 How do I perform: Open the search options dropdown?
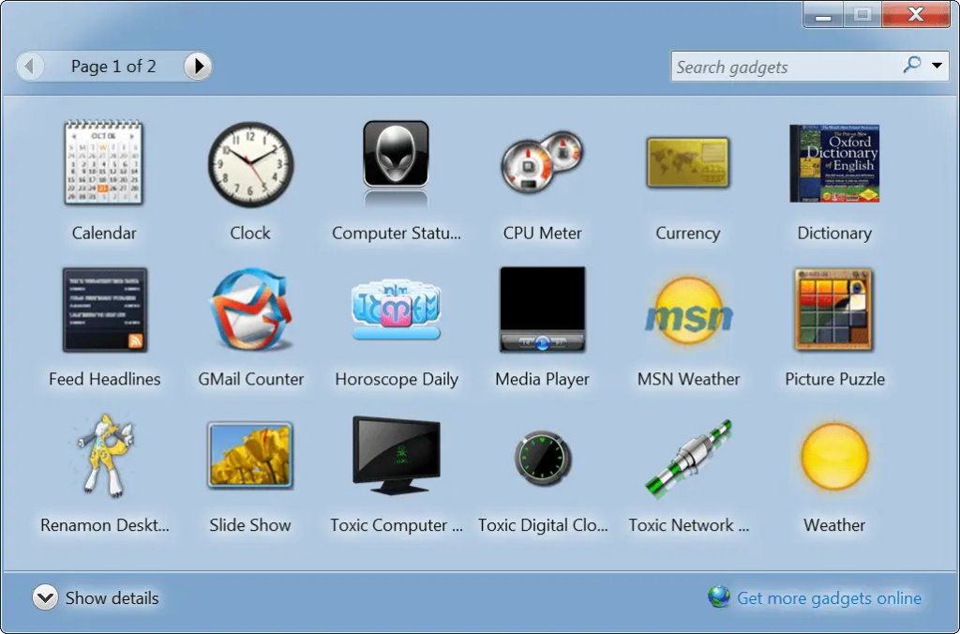click(x=936, y=66)
